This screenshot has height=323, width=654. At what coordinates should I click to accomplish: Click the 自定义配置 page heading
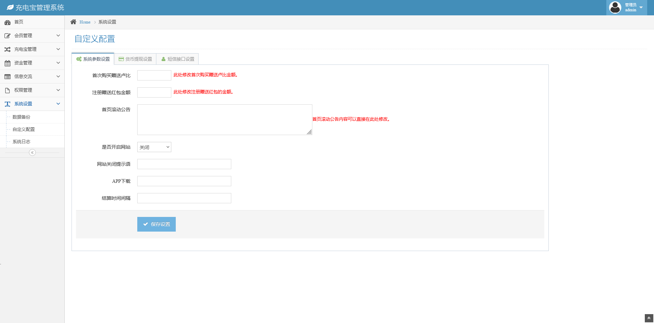(x=95, y=39)
